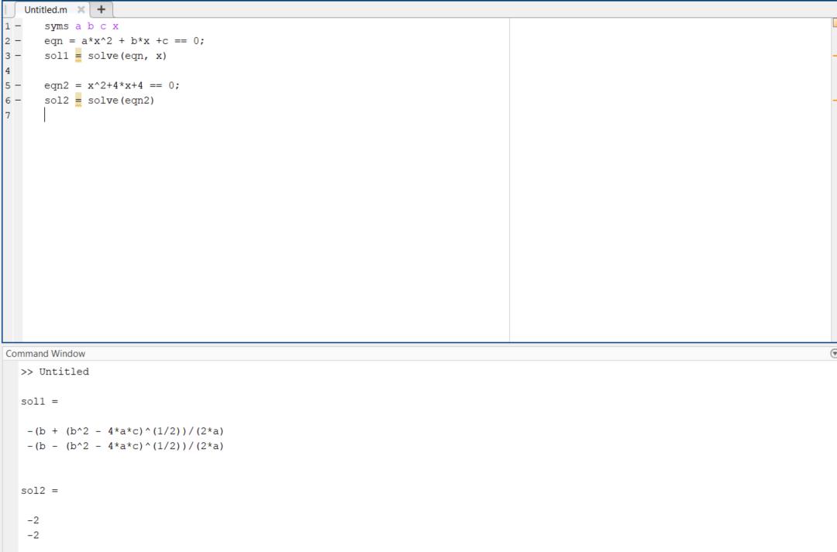Screen dimensions: 837x552
Task: Open a new editor tab with plus icon
Action: (x=101, y=9)
